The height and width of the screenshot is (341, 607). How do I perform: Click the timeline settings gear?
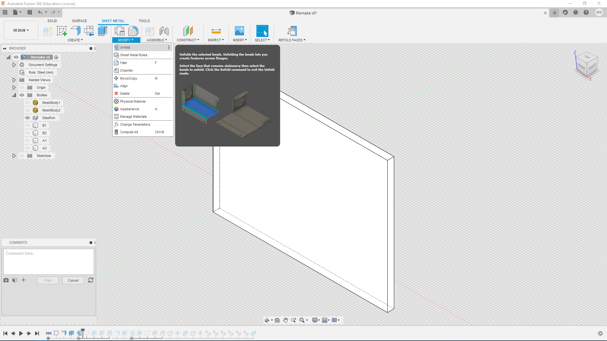click(x=600, y=333)
